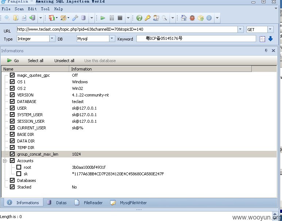The image size is (282, 221).
Task: Click the update package box icon
Action: (x=201, y=18)
